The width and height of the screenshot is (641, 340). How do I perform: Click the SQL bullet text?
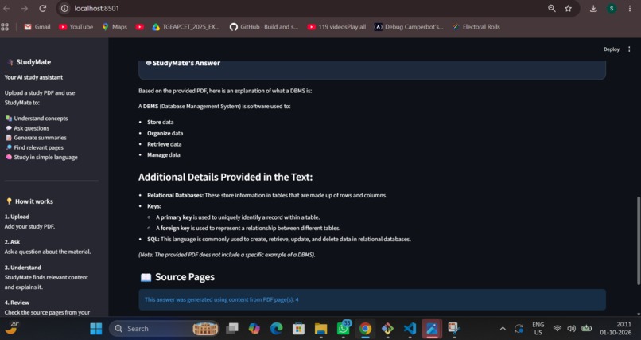coord(279,239)
